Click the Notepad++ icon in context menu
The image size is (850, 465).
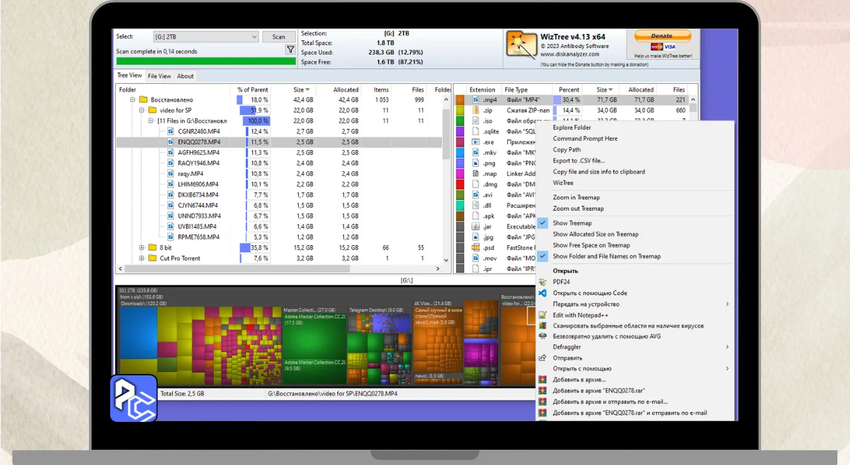pos(543,315)
